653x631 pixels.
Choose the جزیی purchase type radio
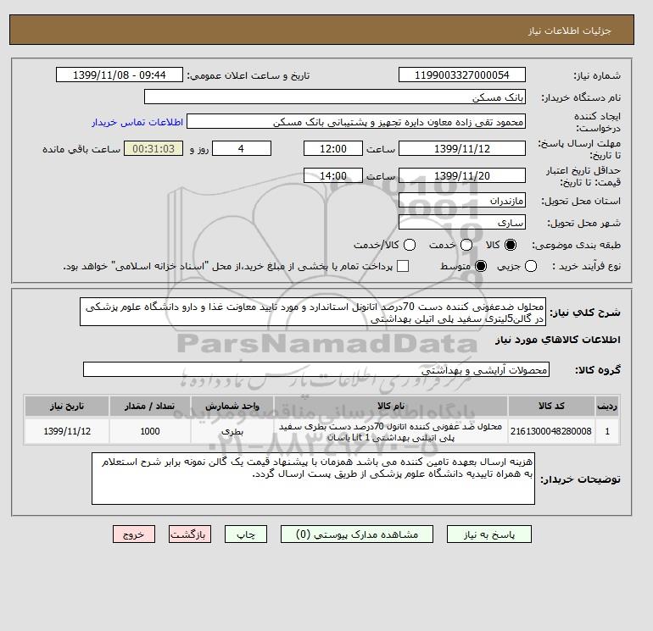[531, 266]
